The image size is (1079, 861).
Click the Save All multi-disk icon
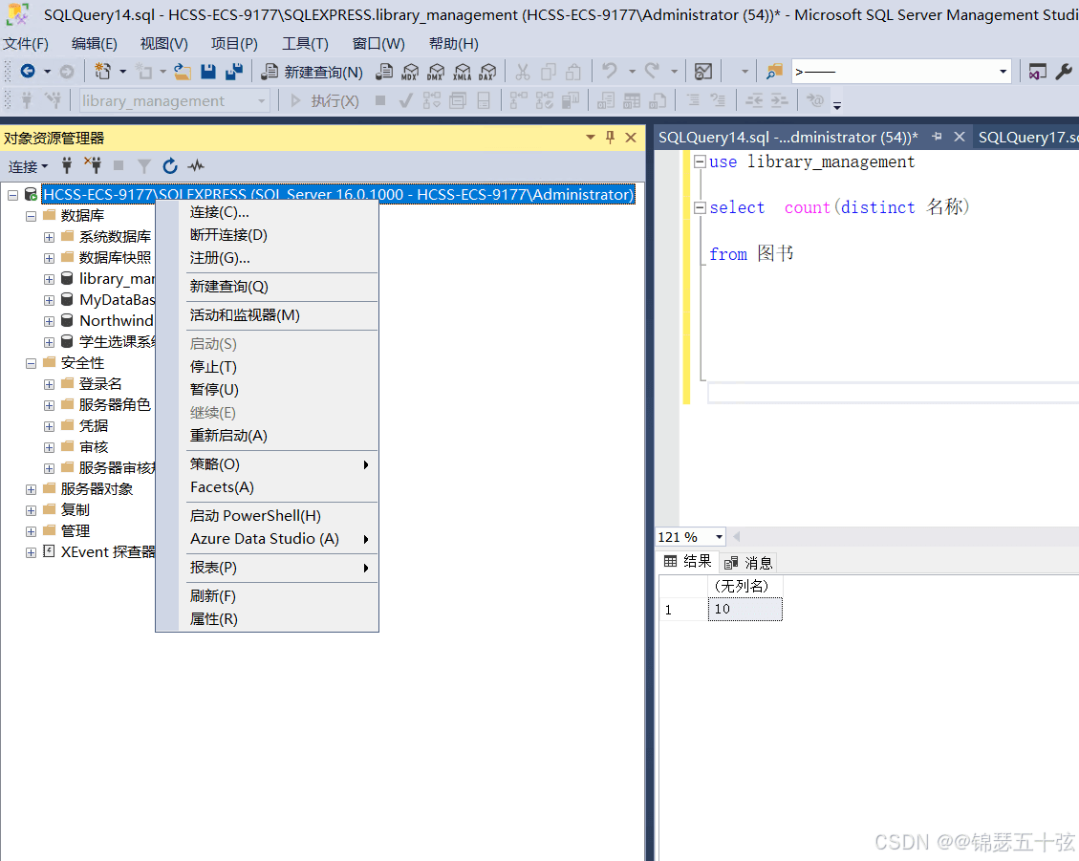tap(234, 71)
